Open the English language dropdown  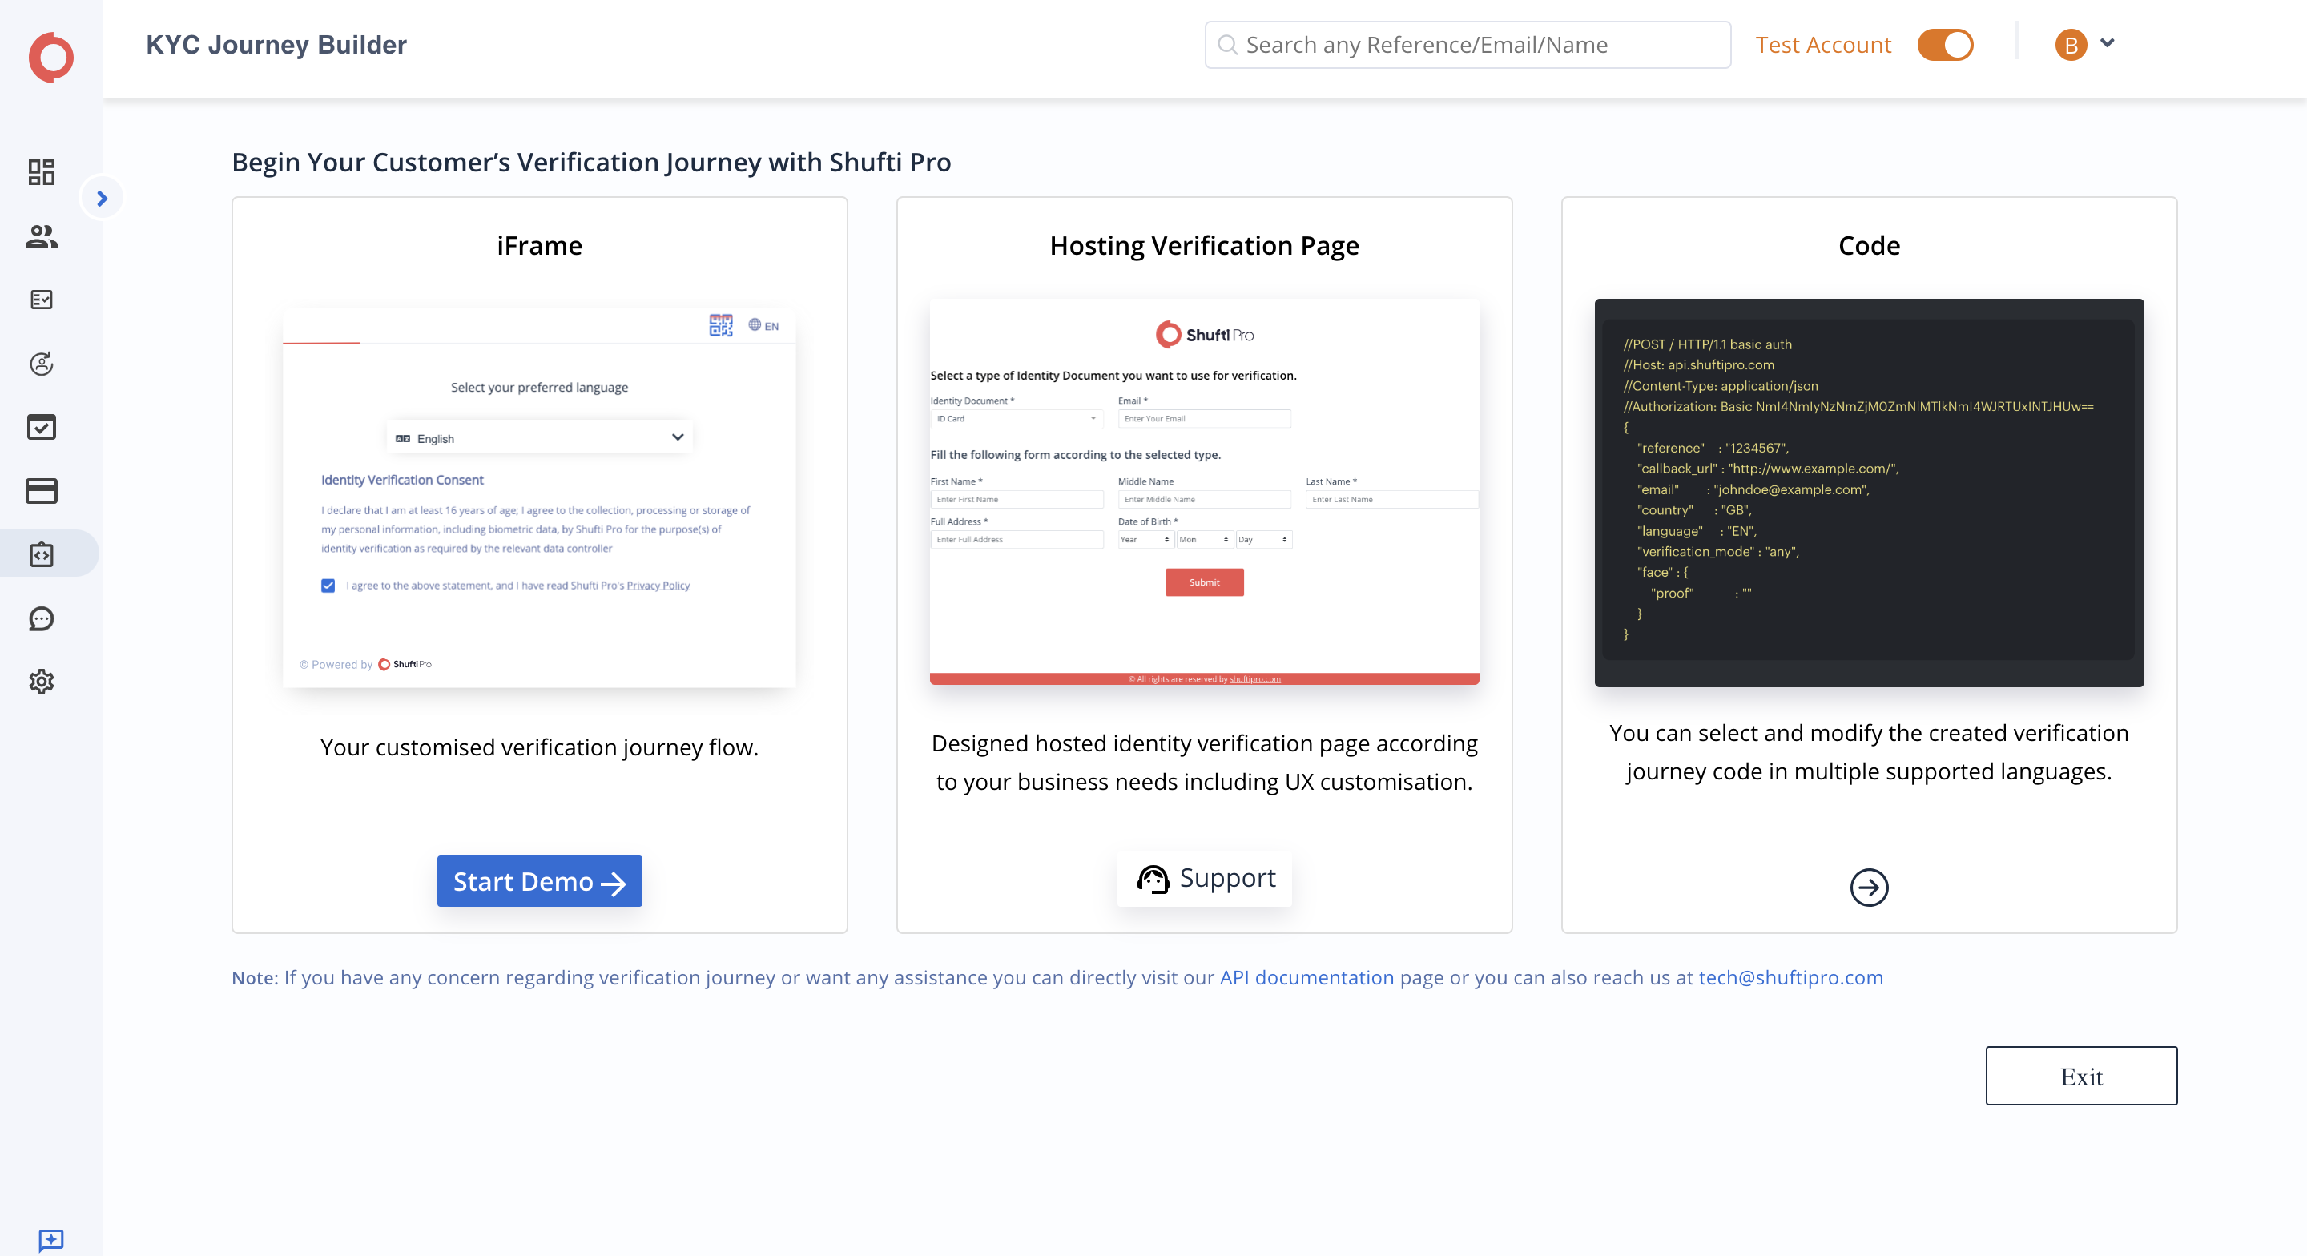coord(539,438)
